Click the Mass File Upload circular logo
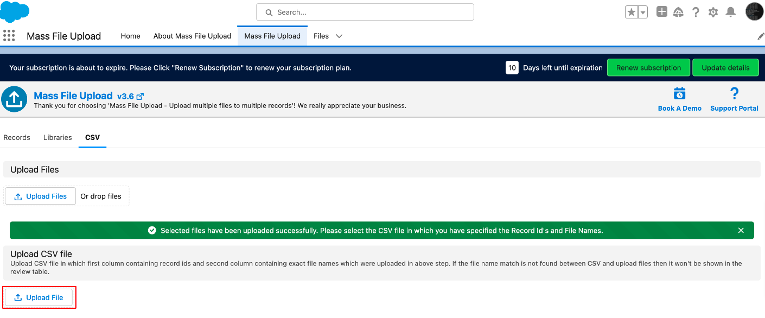 coord(15,99)
